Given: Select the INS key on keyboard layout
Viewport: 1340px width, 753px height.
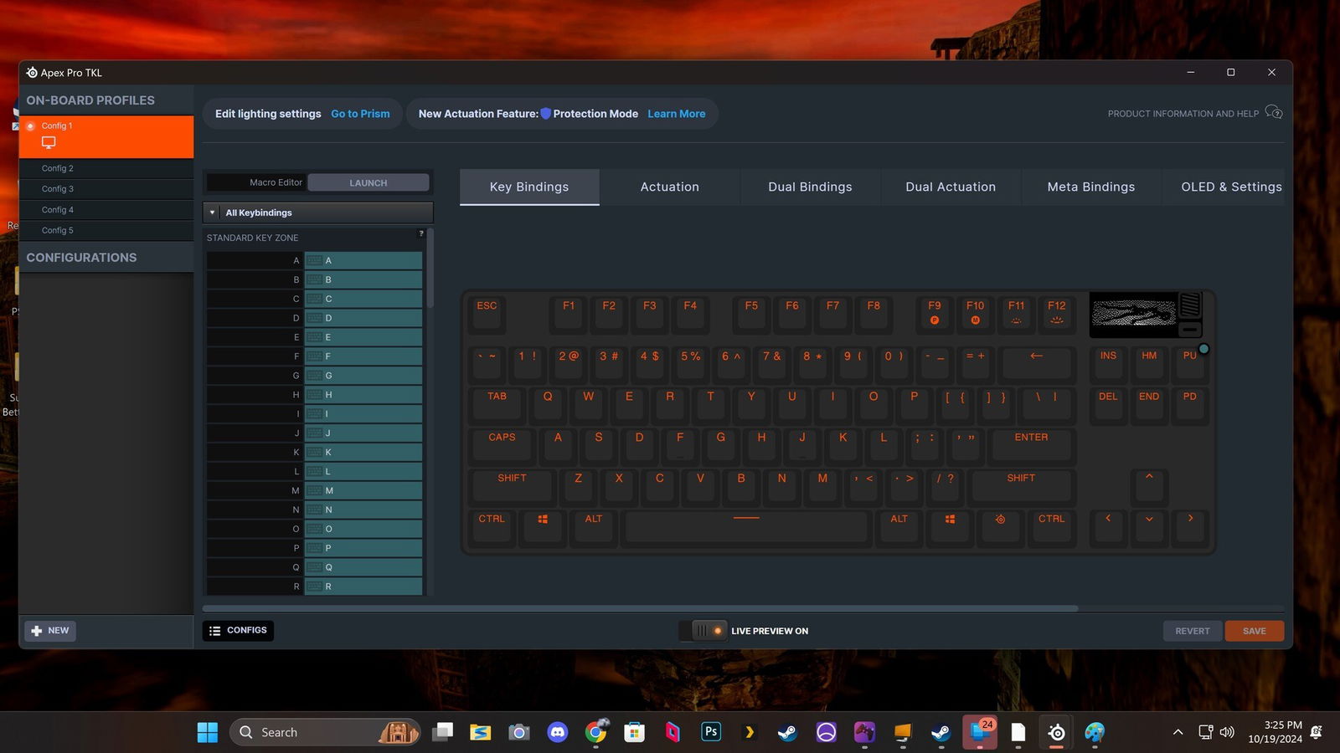Looking at the screenshot, I should 1108,363.
